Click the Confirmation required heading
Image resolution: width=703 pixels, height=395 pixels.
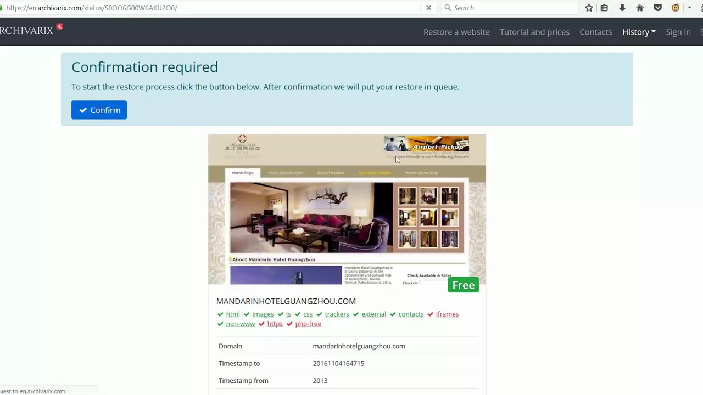pyautogui.click(x=144, y=67)
